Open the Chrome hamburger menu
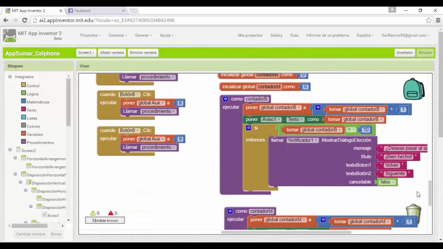 (x=438, y=20)
